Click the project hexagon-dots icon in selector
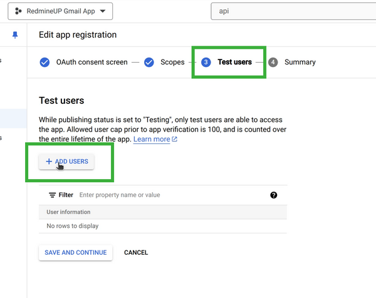376x298 pixels. point(19,11)
